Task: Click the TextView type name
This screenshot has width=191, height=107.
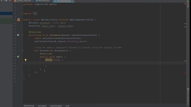Action: click(34, 26)
